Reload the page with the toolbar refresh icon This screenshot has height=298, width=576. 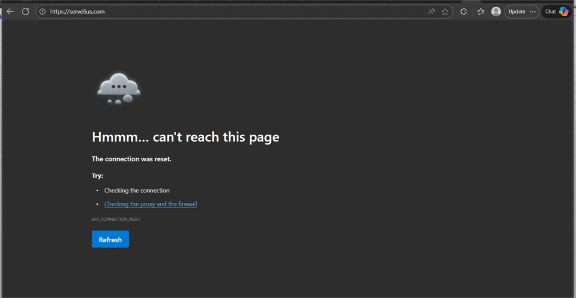(x=25, y=11)
